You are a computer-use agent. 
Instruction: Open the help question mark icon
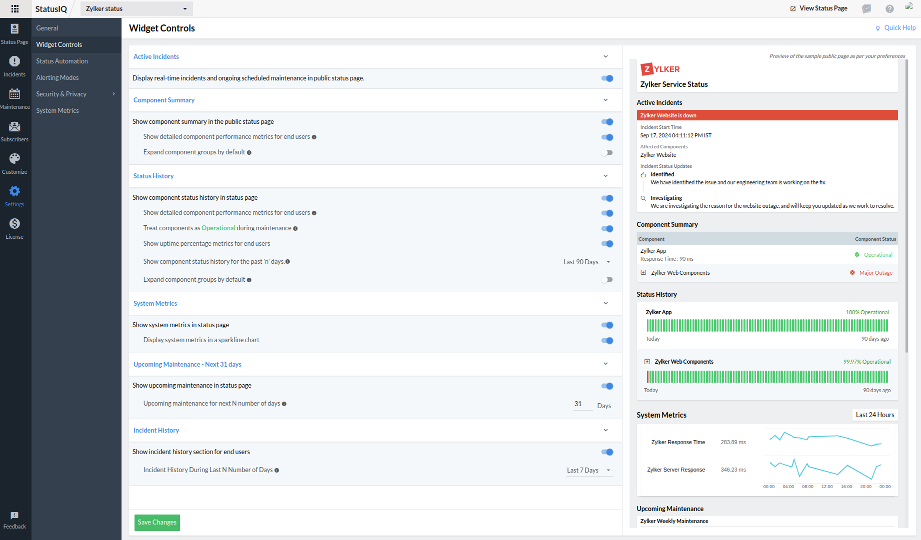(889, 8)
